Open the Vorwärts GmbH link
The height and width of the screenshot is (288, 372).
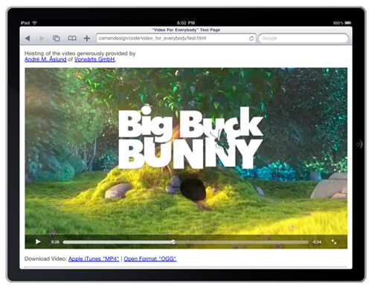click(x=94, y=59)
